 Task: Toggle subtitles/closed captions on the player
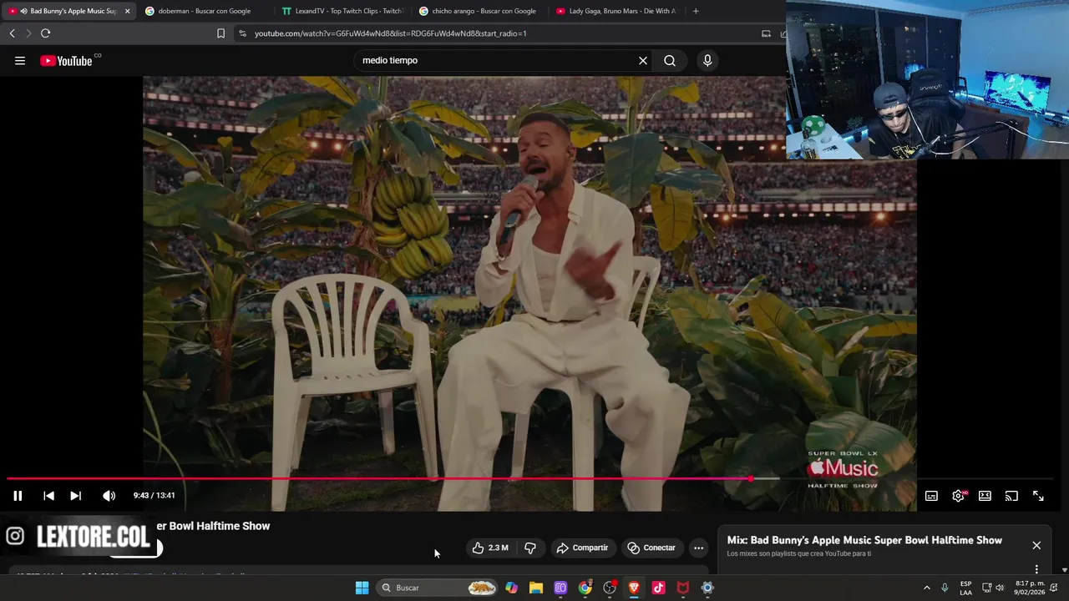931,496
